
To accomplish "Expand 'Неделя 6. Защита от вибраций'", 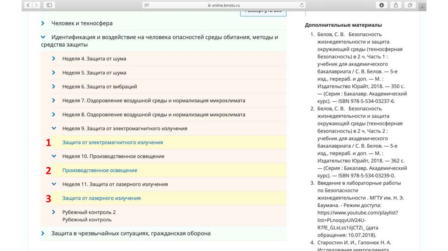I will pos(53,87).
